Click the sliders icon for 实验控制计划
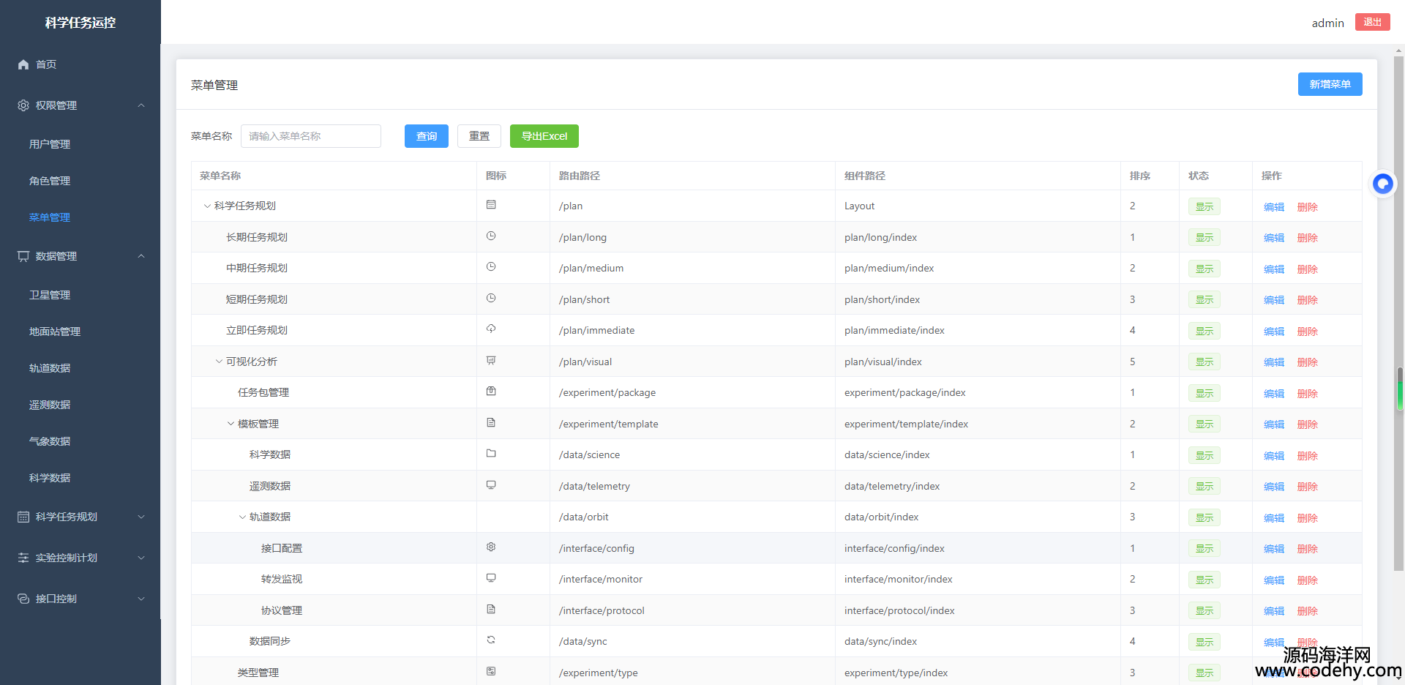1405x685 pixels. (23, 558)
